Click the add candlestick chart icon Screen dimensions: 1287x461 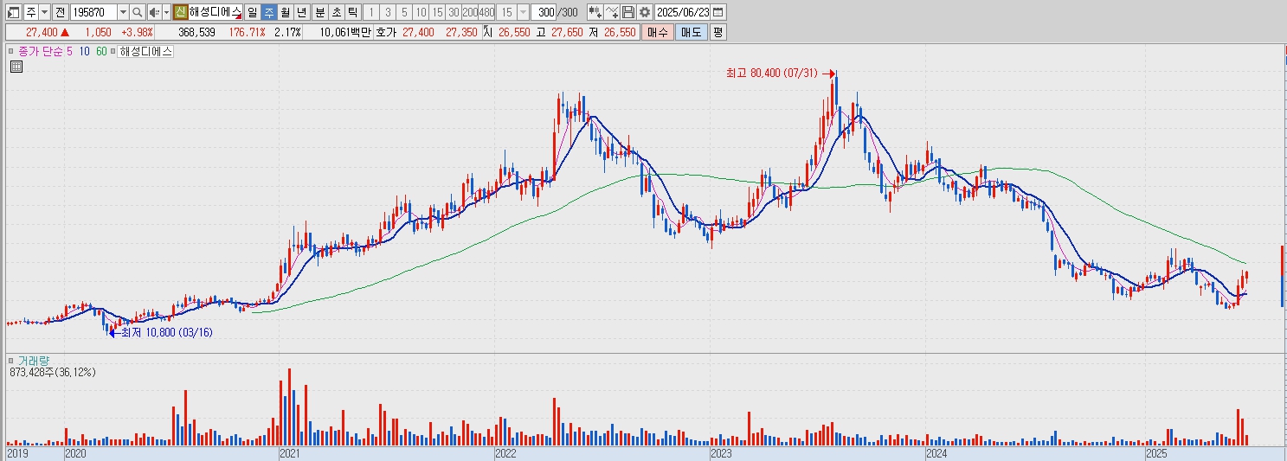point(595,12)
